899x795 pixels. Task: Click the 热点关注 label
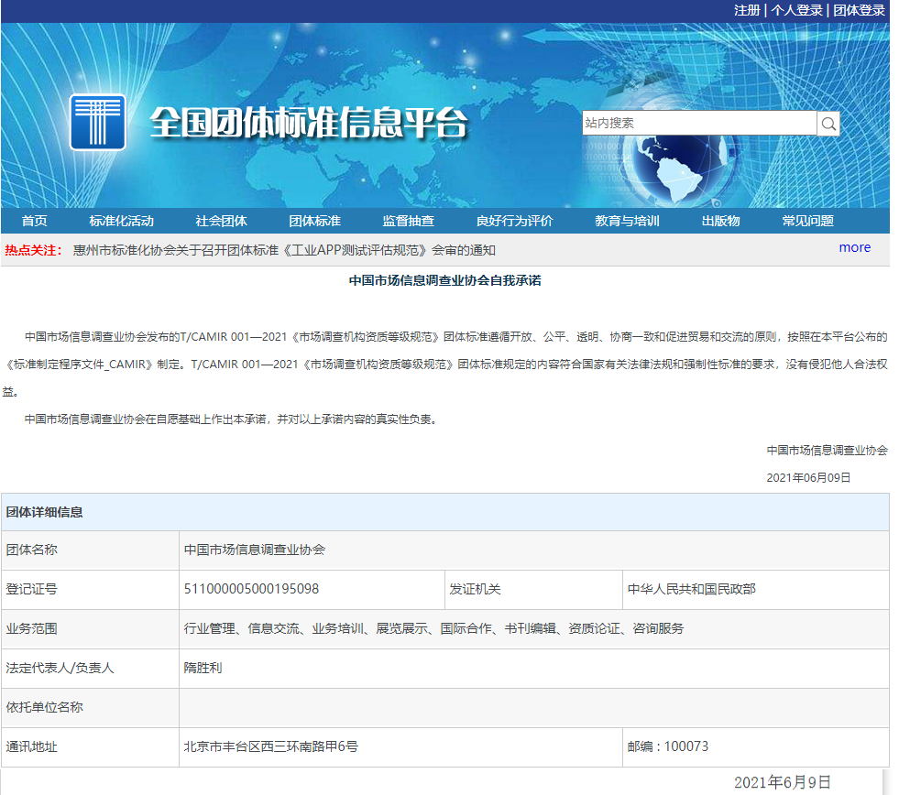(33, 250)
